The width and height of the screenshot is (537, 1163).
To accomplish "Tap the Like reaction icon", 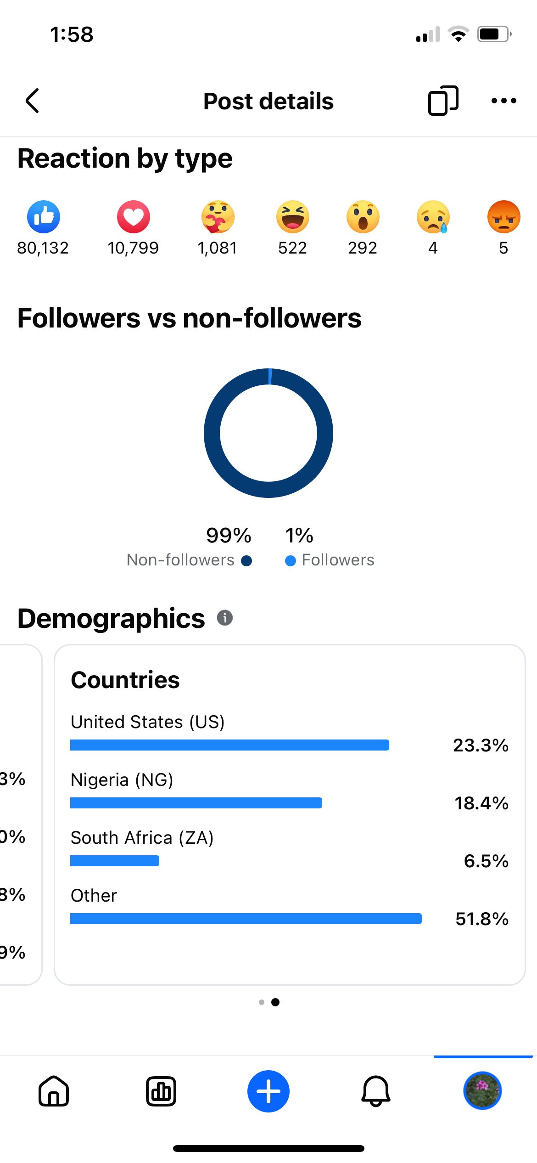I will pyautogui.click(x=44, y=217).
